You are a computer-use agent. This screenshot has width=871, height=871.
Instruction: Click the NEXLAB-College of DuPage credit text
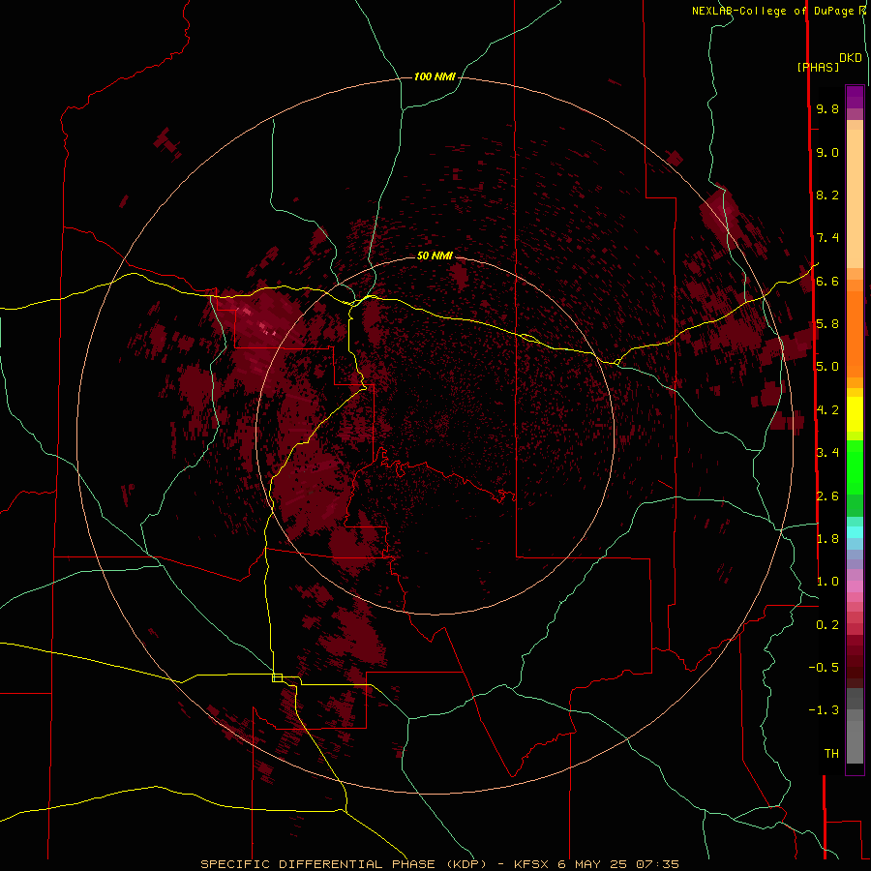click(x=772, y=11)
